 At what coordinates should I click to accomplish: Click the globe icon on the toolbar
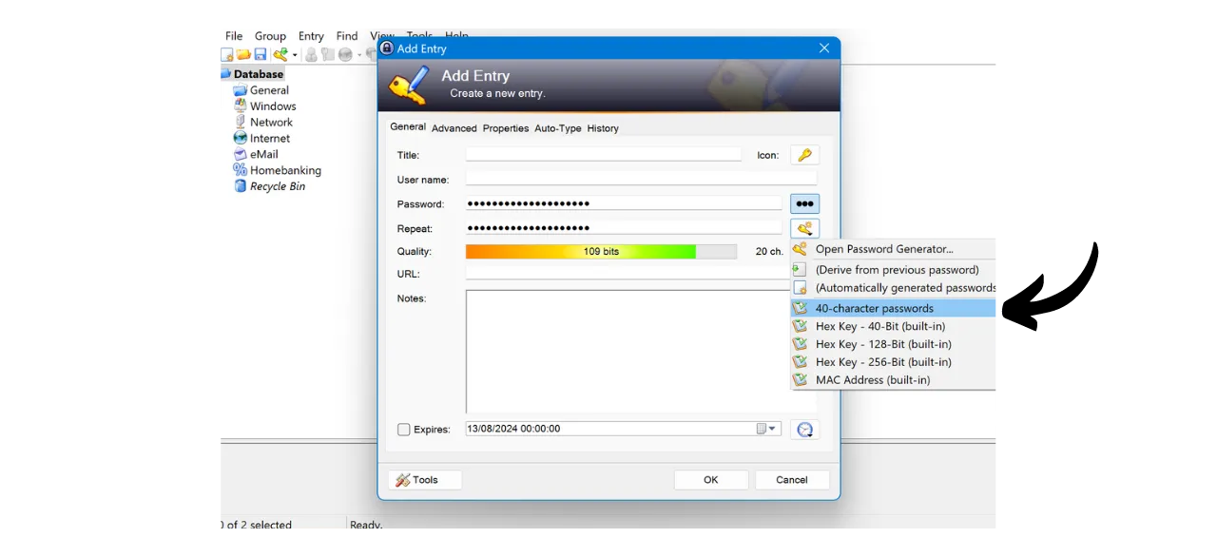click(344, 54)
